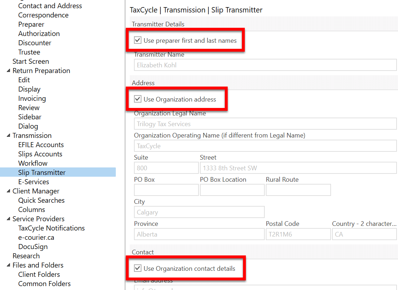Select Return Preparation heading
This screenshot has width=398, height=290.
click(x=41, y=71)
